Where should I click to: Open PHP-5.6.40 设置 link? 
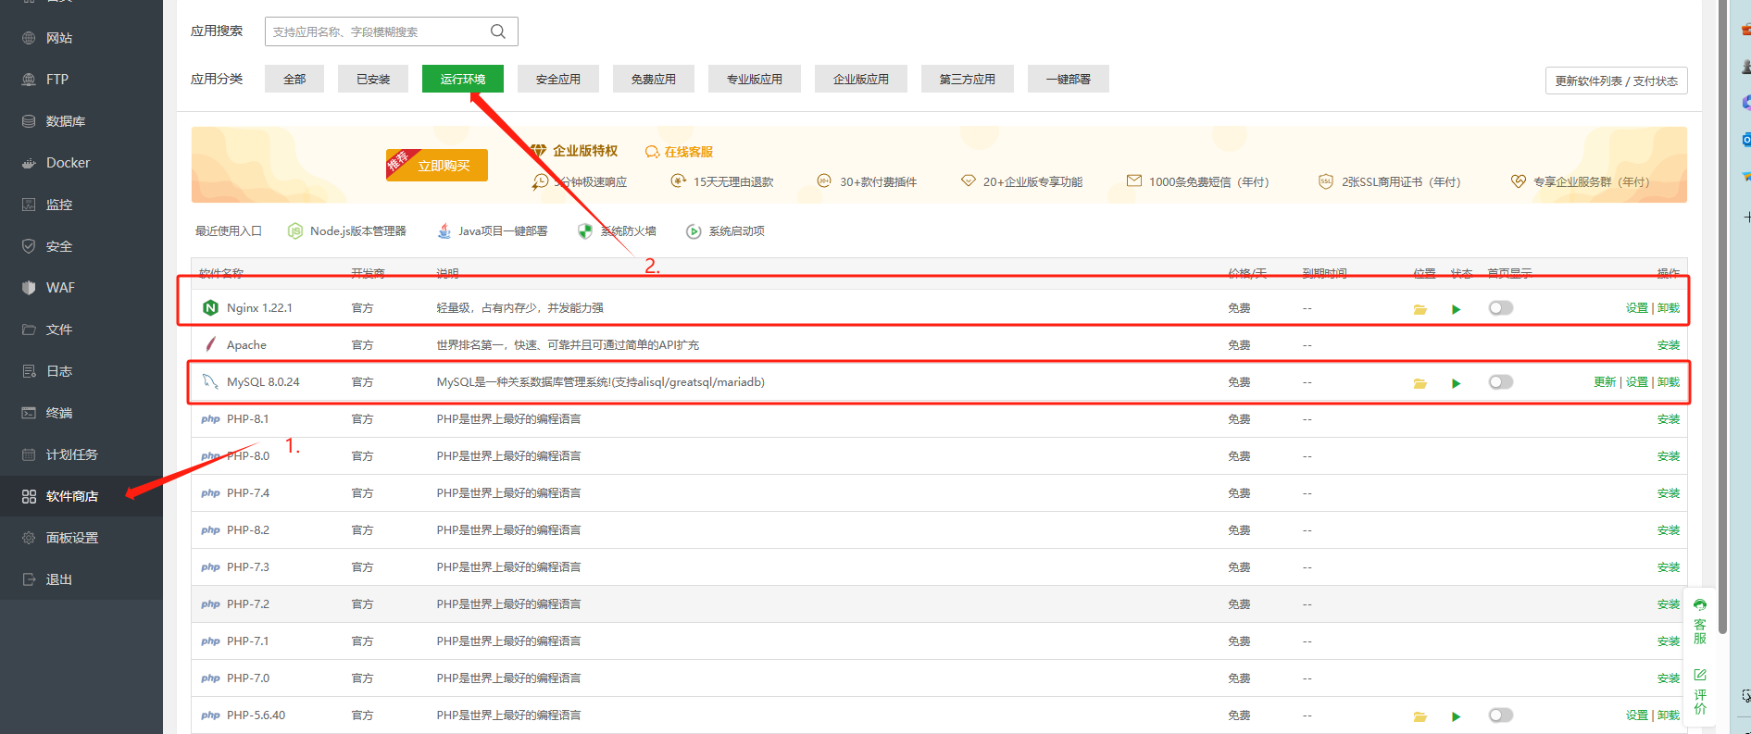(x=1637, y=715)
